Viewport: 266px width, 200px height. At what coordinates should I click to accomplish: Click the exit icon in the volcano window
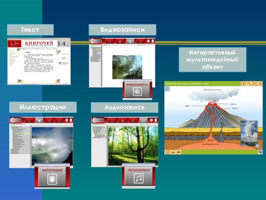pos(260,84)
